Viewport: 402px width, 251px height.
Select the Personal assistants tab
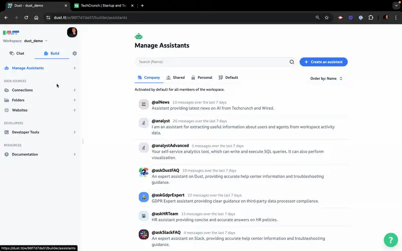[202, 77]
